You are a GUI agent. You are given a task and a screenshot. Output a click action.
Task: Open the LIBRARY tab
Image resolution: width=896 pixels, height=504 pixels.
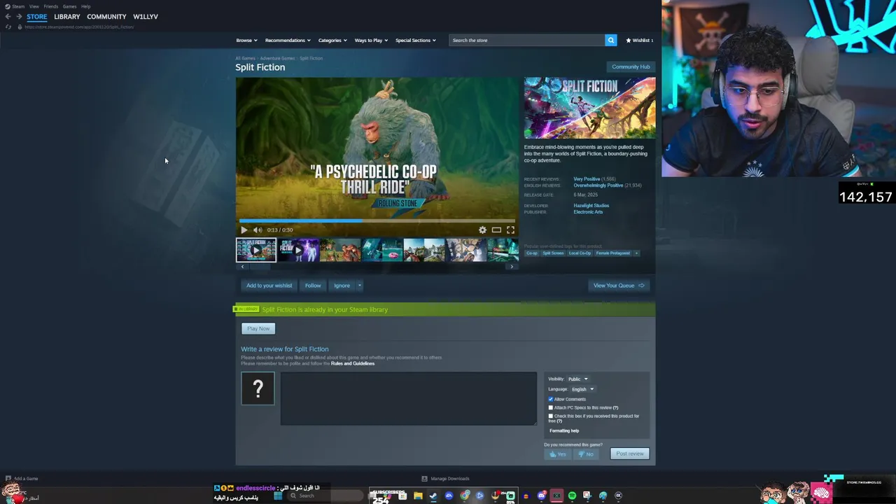click(x=67, y=17)
